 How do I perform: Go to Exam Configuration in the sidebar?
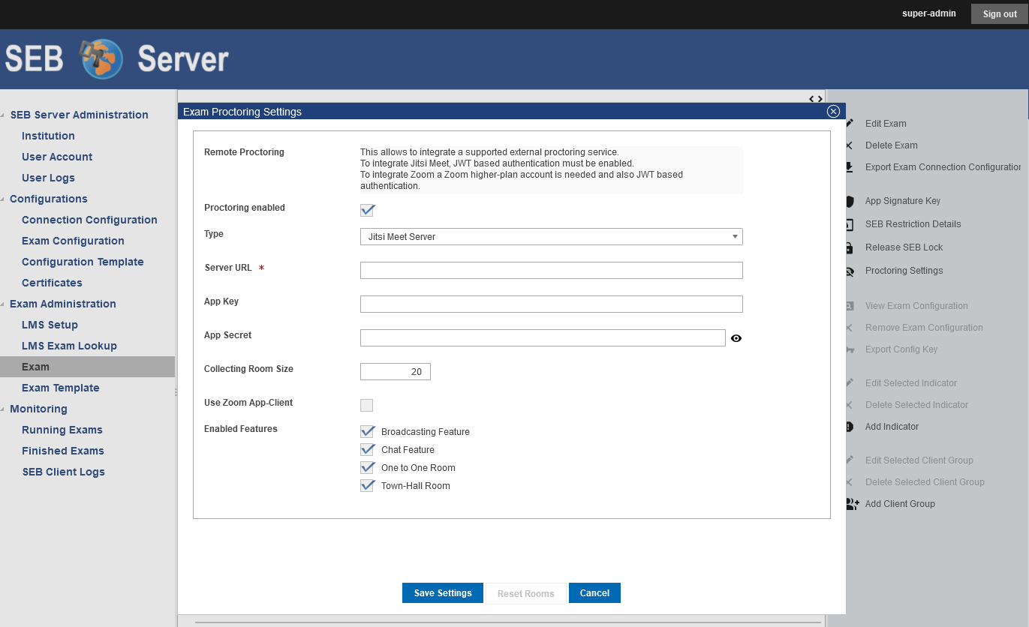point(73,241)
